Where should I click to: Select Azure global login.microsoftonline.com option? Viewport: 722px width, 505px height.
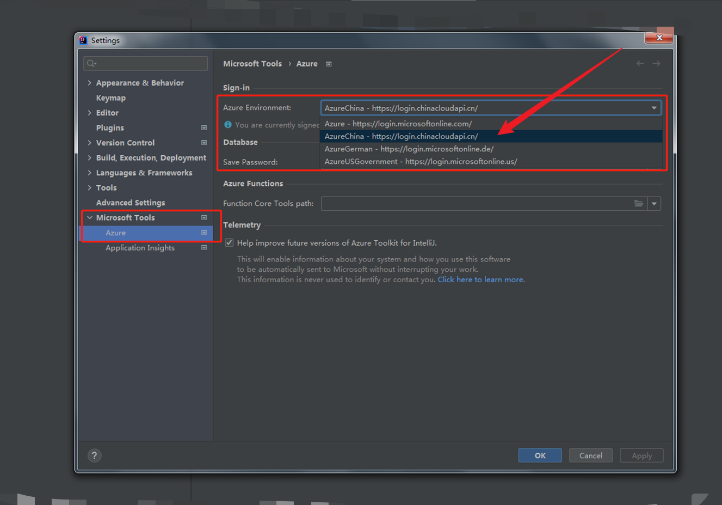(x=398, y=124)
